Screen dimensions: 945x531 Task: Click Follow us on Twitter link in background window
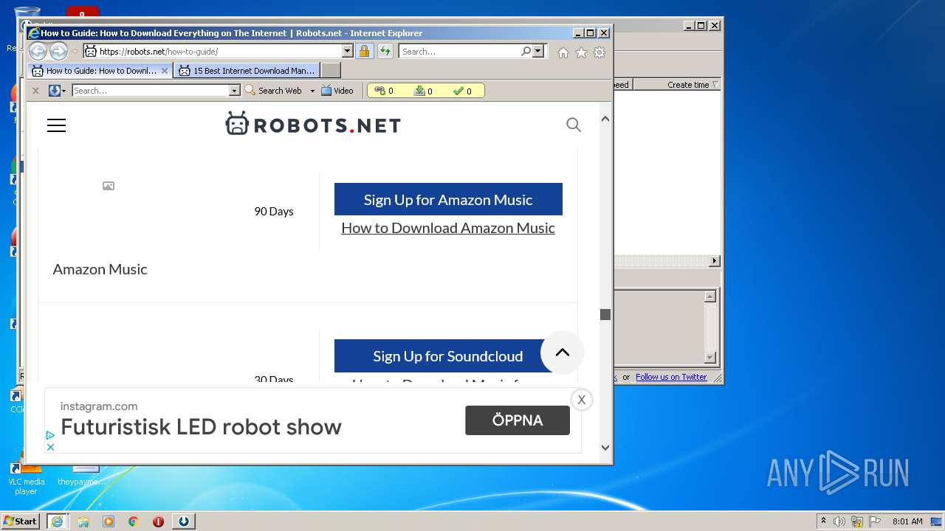pyautogui.click(x=671, y=377)
